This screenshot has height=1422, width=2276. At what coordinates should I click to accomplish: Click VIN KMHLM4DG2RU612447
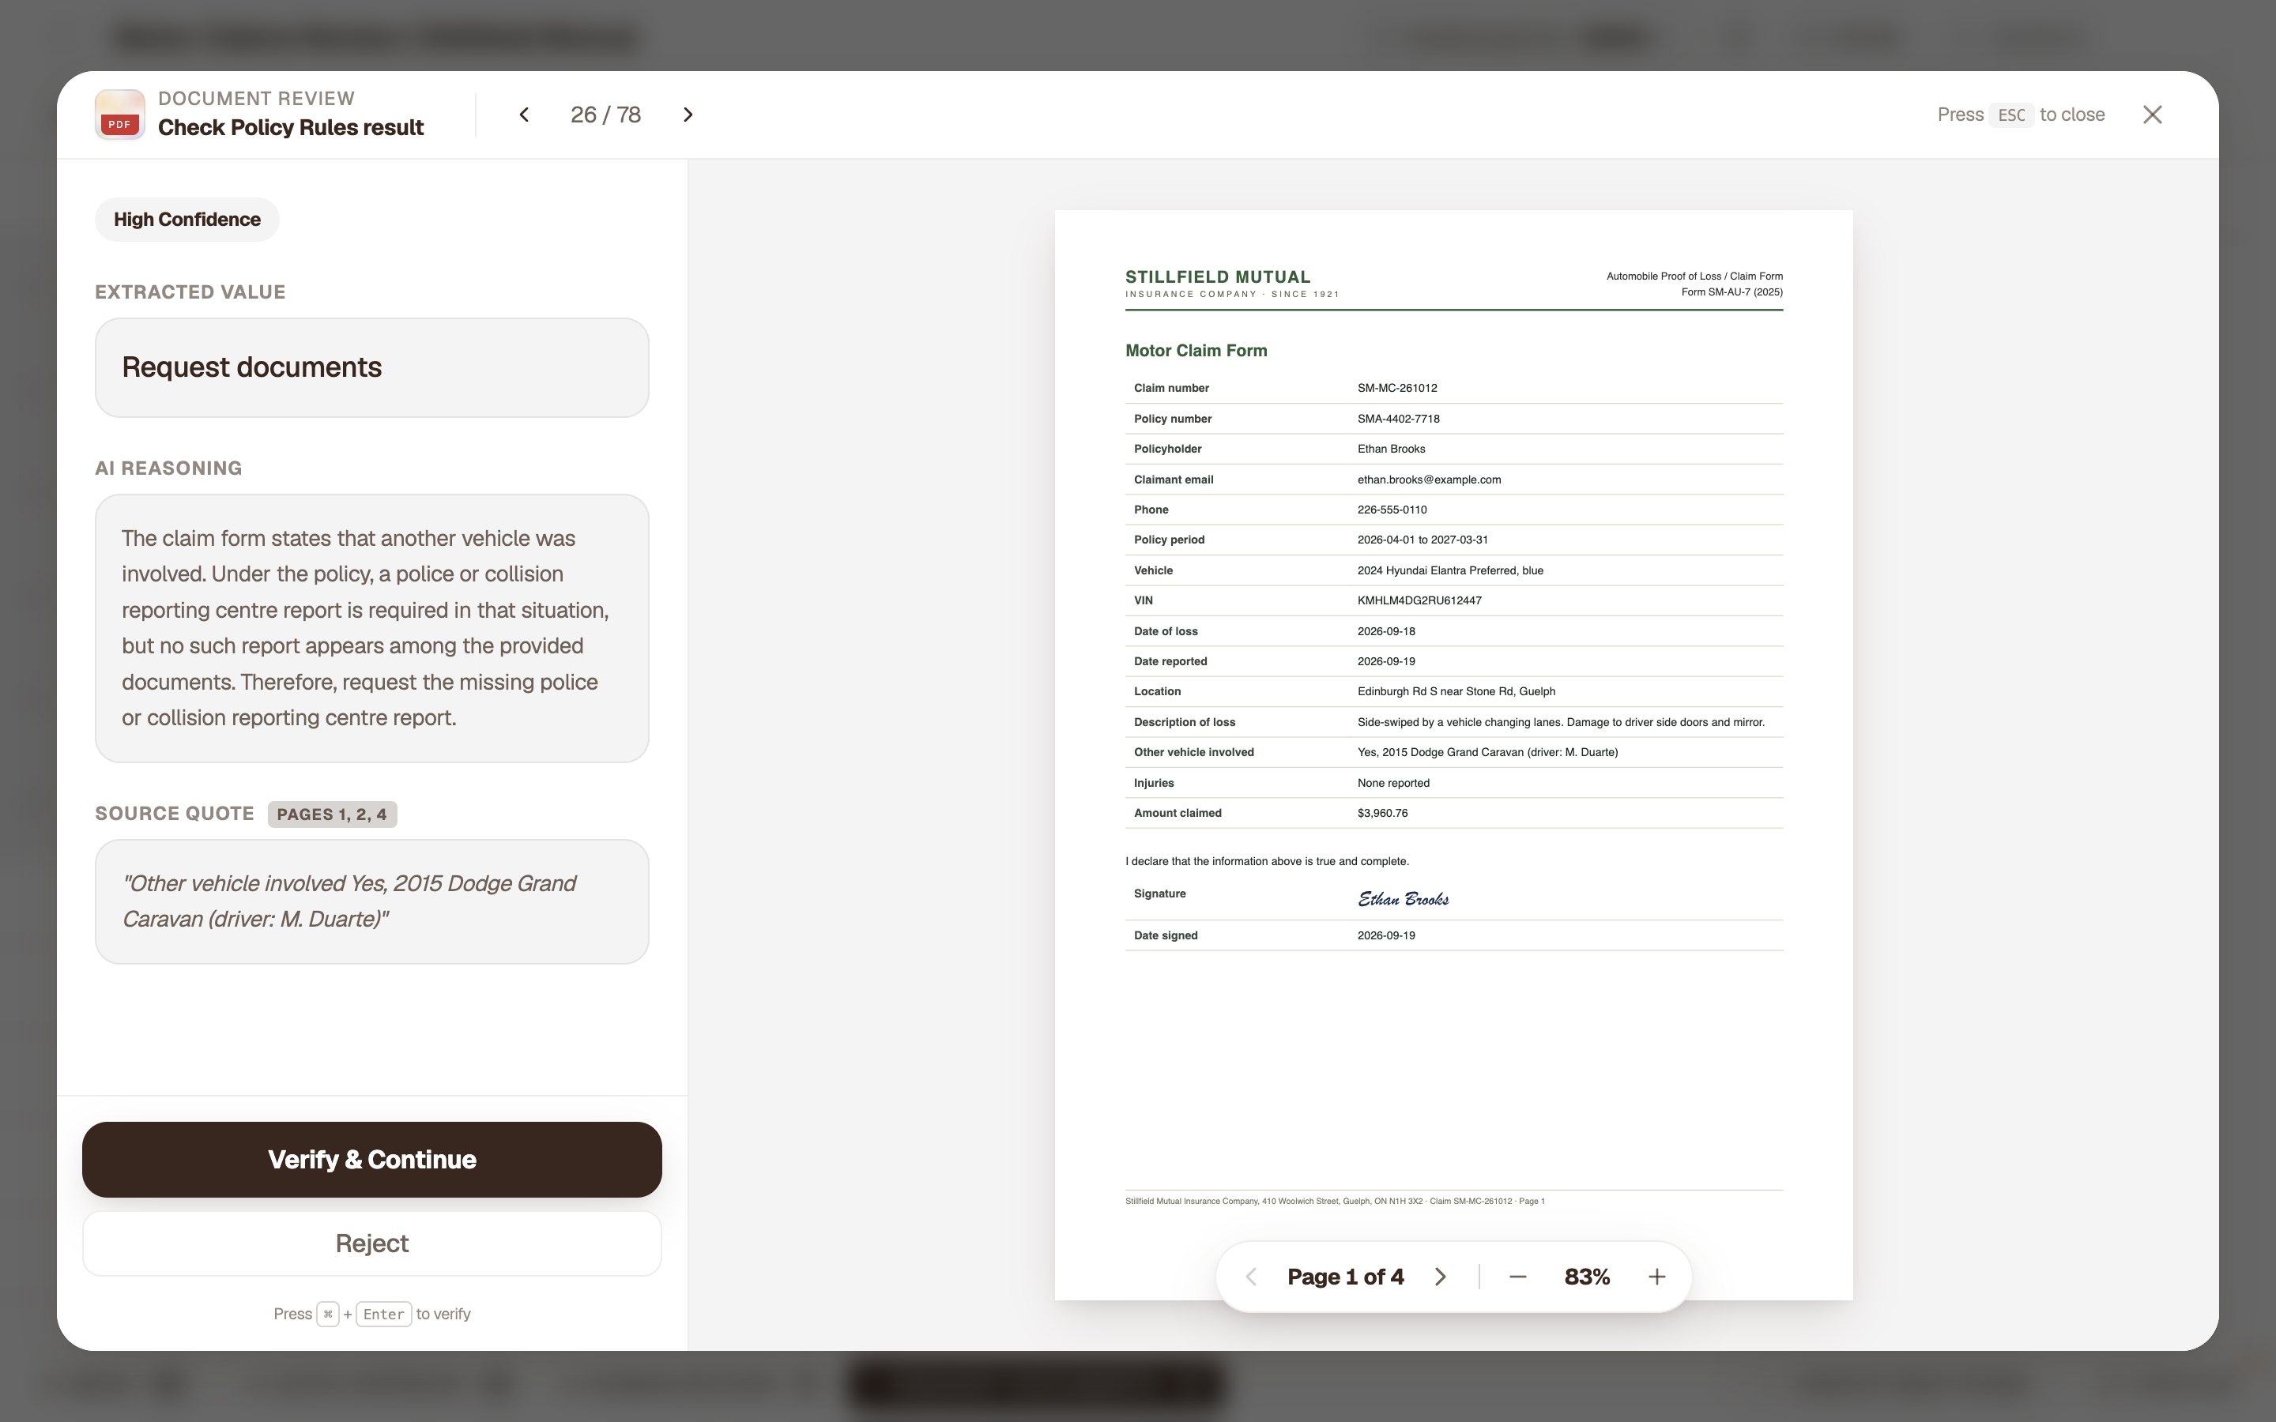pyautogui.click(x=1419, y=601)
